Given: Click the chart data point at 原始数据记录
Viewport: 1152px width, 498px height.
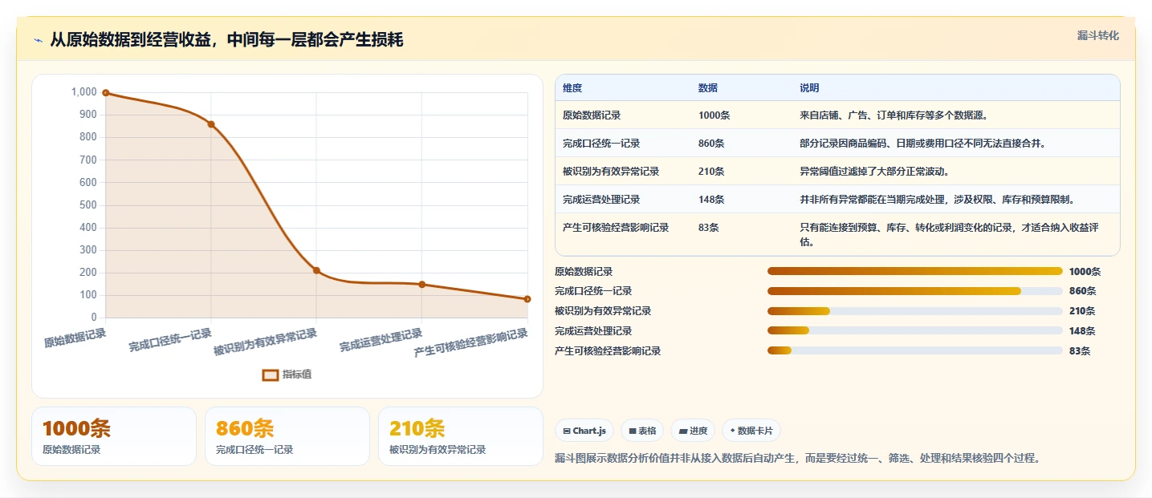Looking at the screenshot, I should pos(105,93).
